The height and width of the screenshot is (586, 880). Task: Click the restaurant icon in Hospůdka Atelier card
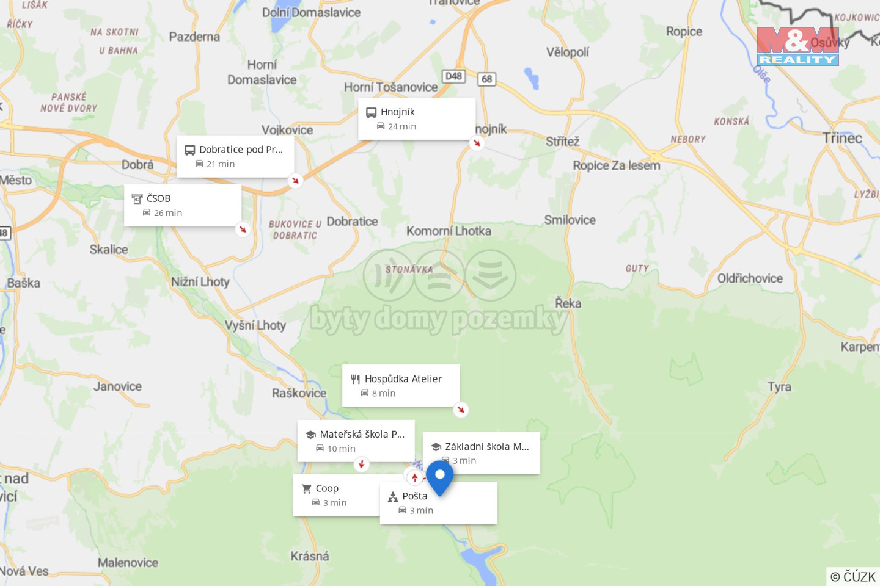[355, 379]
